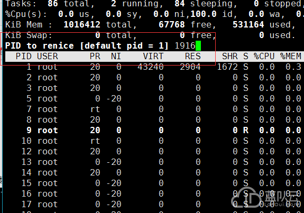This screenshot has height=213, width=304.
Task: Select the %CPU column header
Action: (264, 57)
